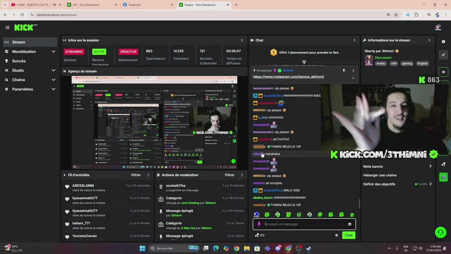Open the user profile avatar in dashboard header
Viewport: 451px width, 254px height.
coord(438,28)
